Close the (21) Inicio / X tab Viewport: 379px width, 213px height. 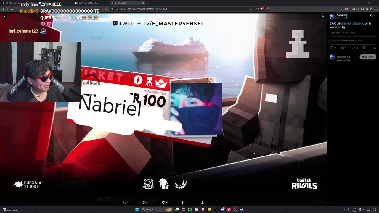tap(143, 3)
